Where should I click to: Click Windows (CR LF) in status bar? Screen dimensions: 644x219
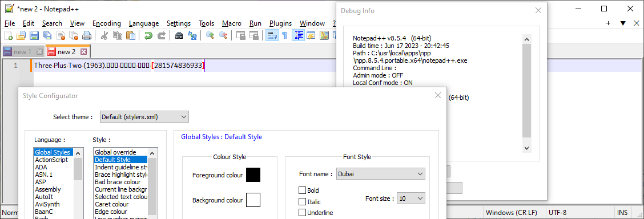point(511,212)
